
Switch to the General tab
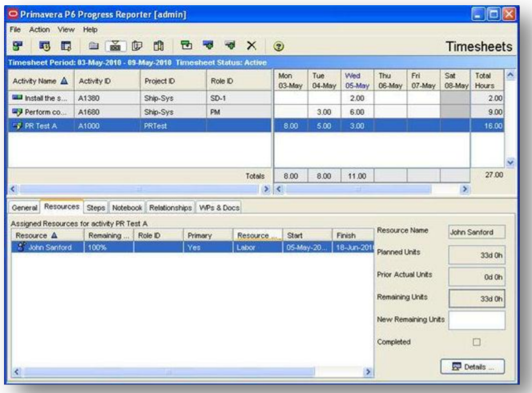25,208
